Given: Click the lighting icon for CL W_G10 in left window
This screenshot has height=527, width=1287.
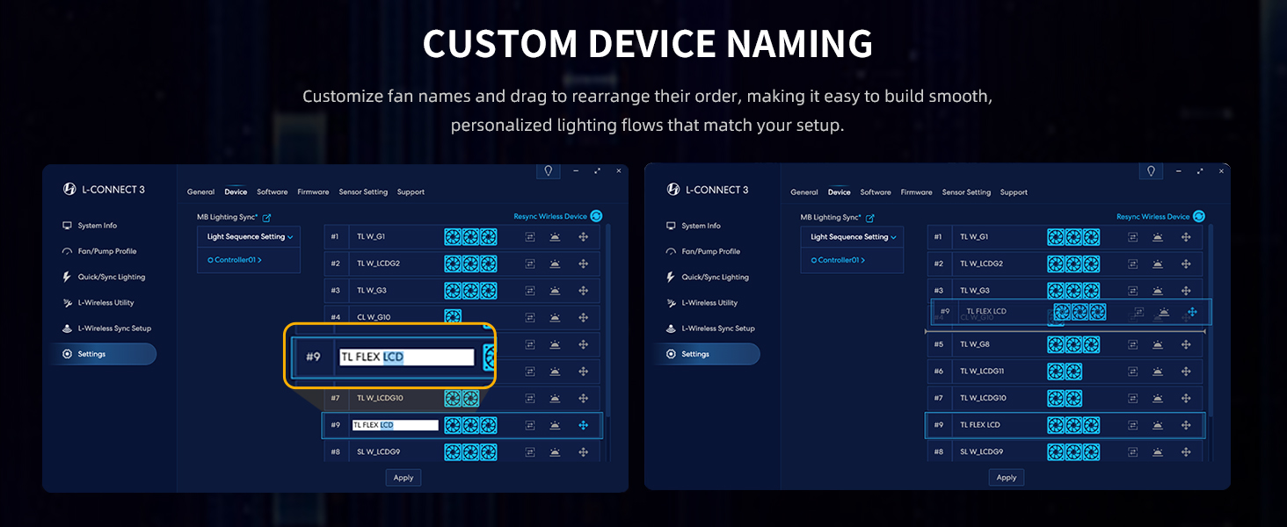Looking at the screenshot, I should tap(556, 317).
